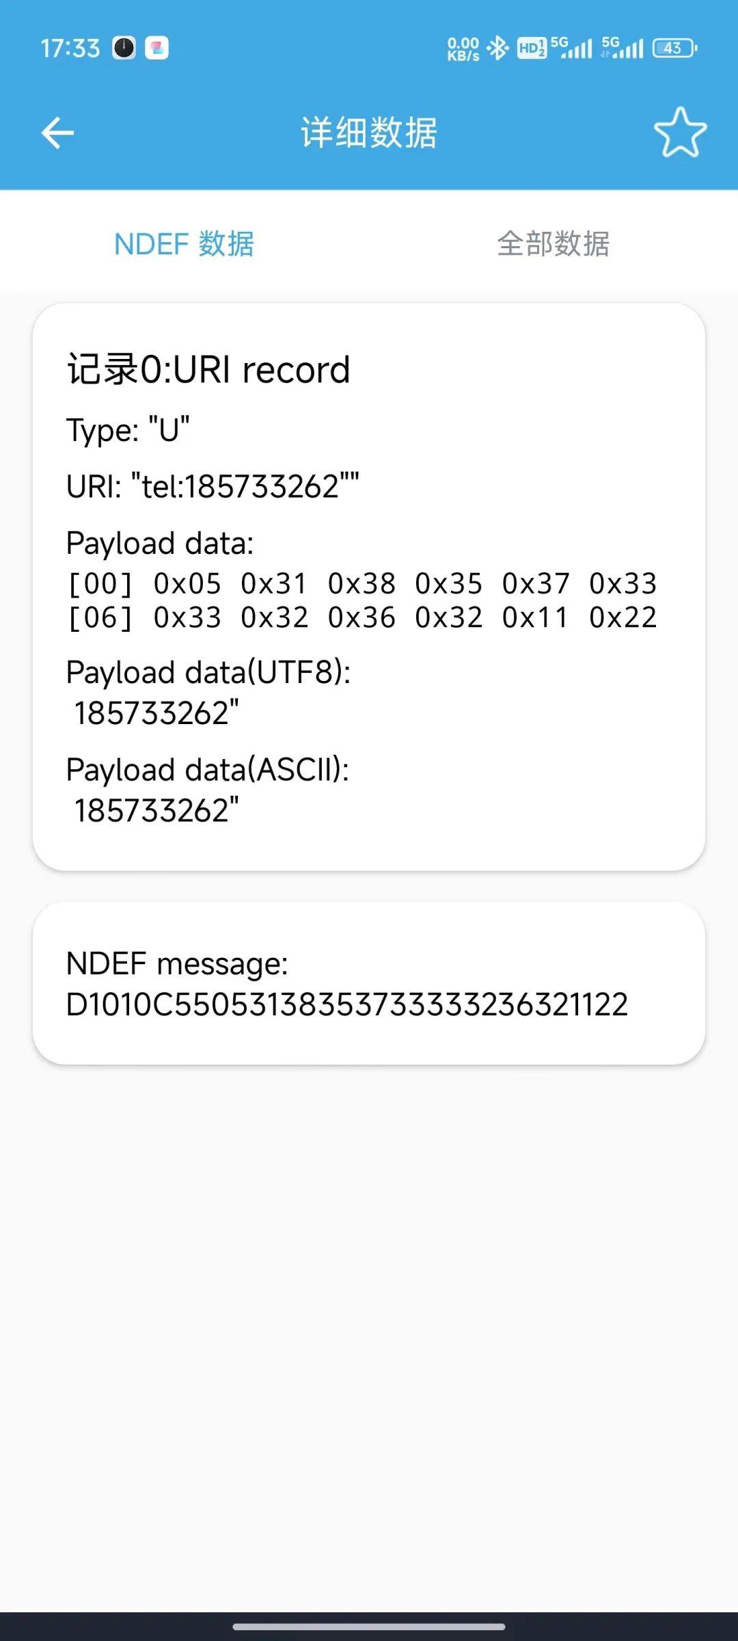
Task: Tap the clock icon in status bar
Action: point(124,48)
